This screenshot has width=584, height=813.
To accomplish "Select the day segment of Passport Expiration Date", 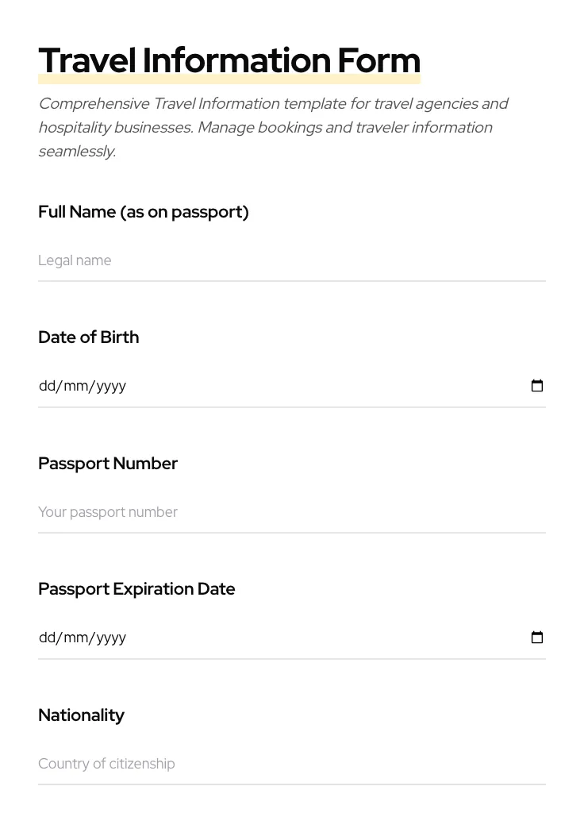I will (x=46, y=638).
